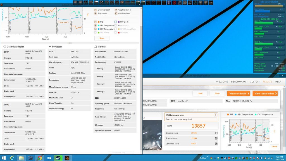Viewport: 286px width, 161px height.
Task: Enable the GPU Load series checkbox
Action: (x=115, y=32)
